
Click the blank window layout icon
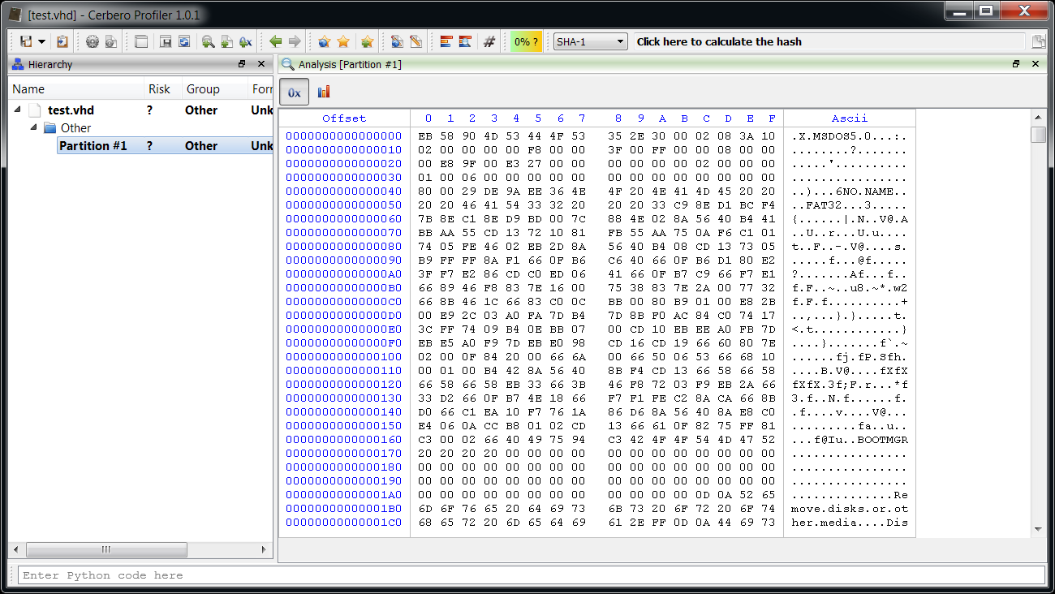click(141, 41)
